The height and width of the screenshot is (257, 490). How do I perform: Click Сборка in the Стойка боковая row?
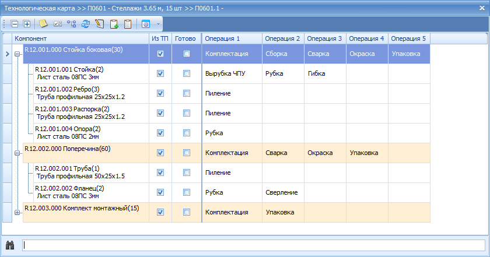click(x=283, y=54)
